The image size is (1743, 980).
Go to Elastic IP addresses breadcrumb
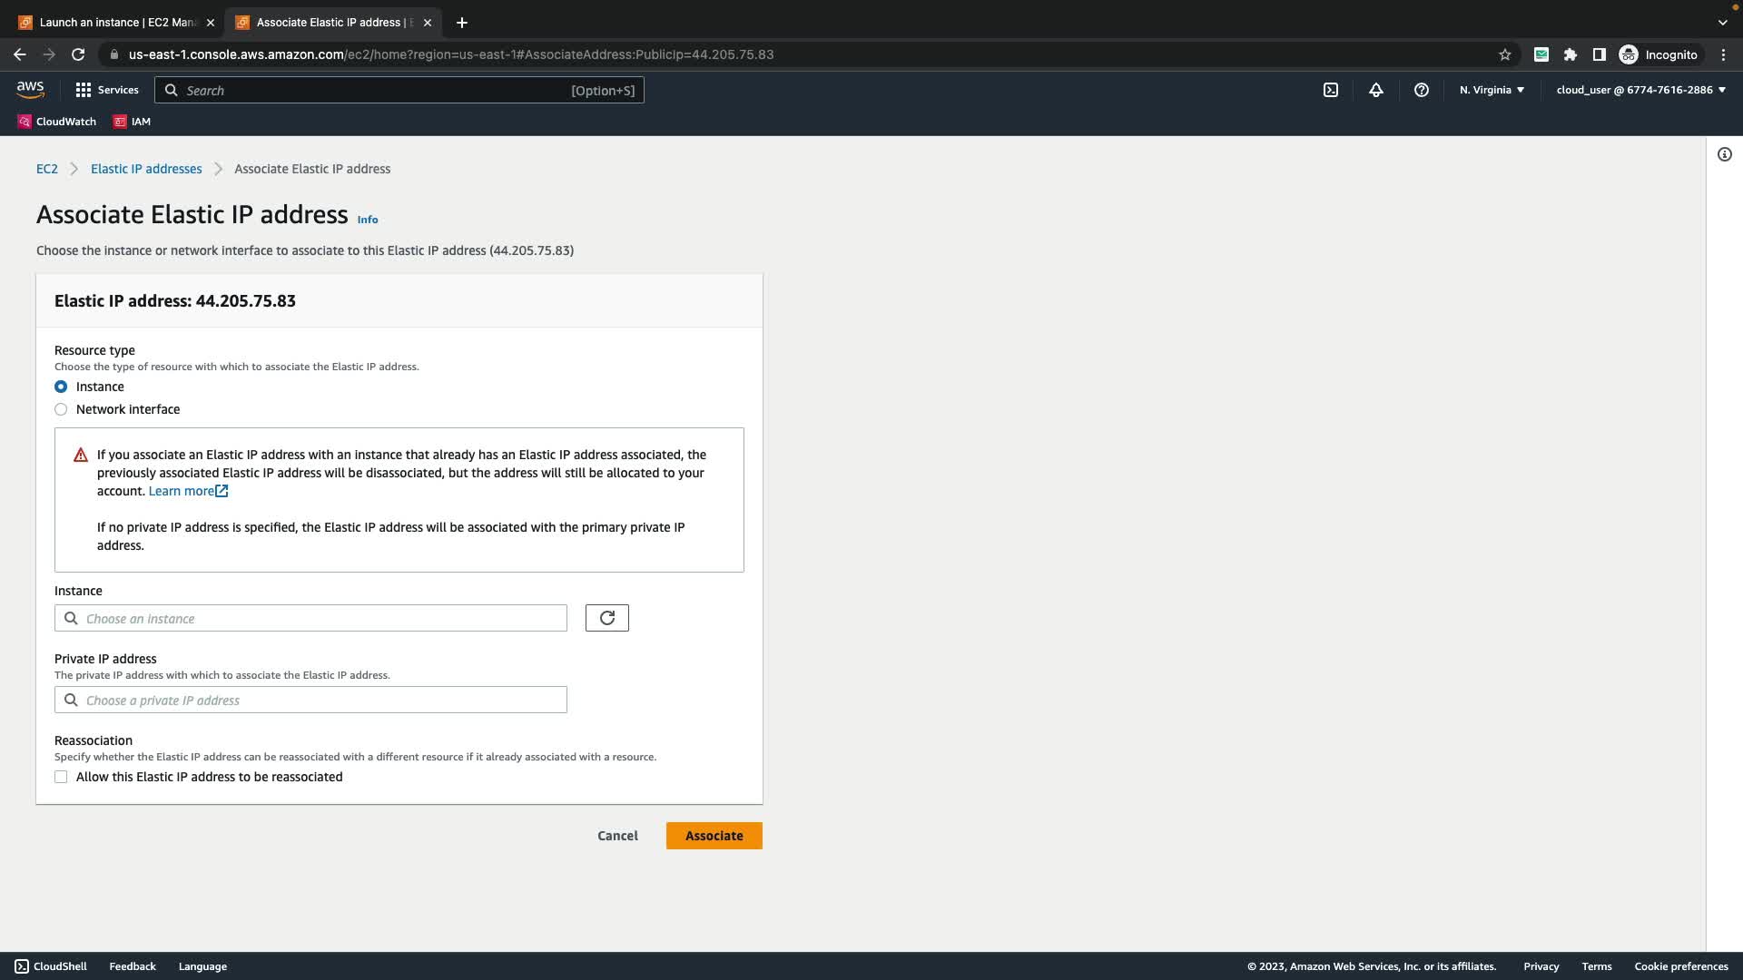click(146, 169)
